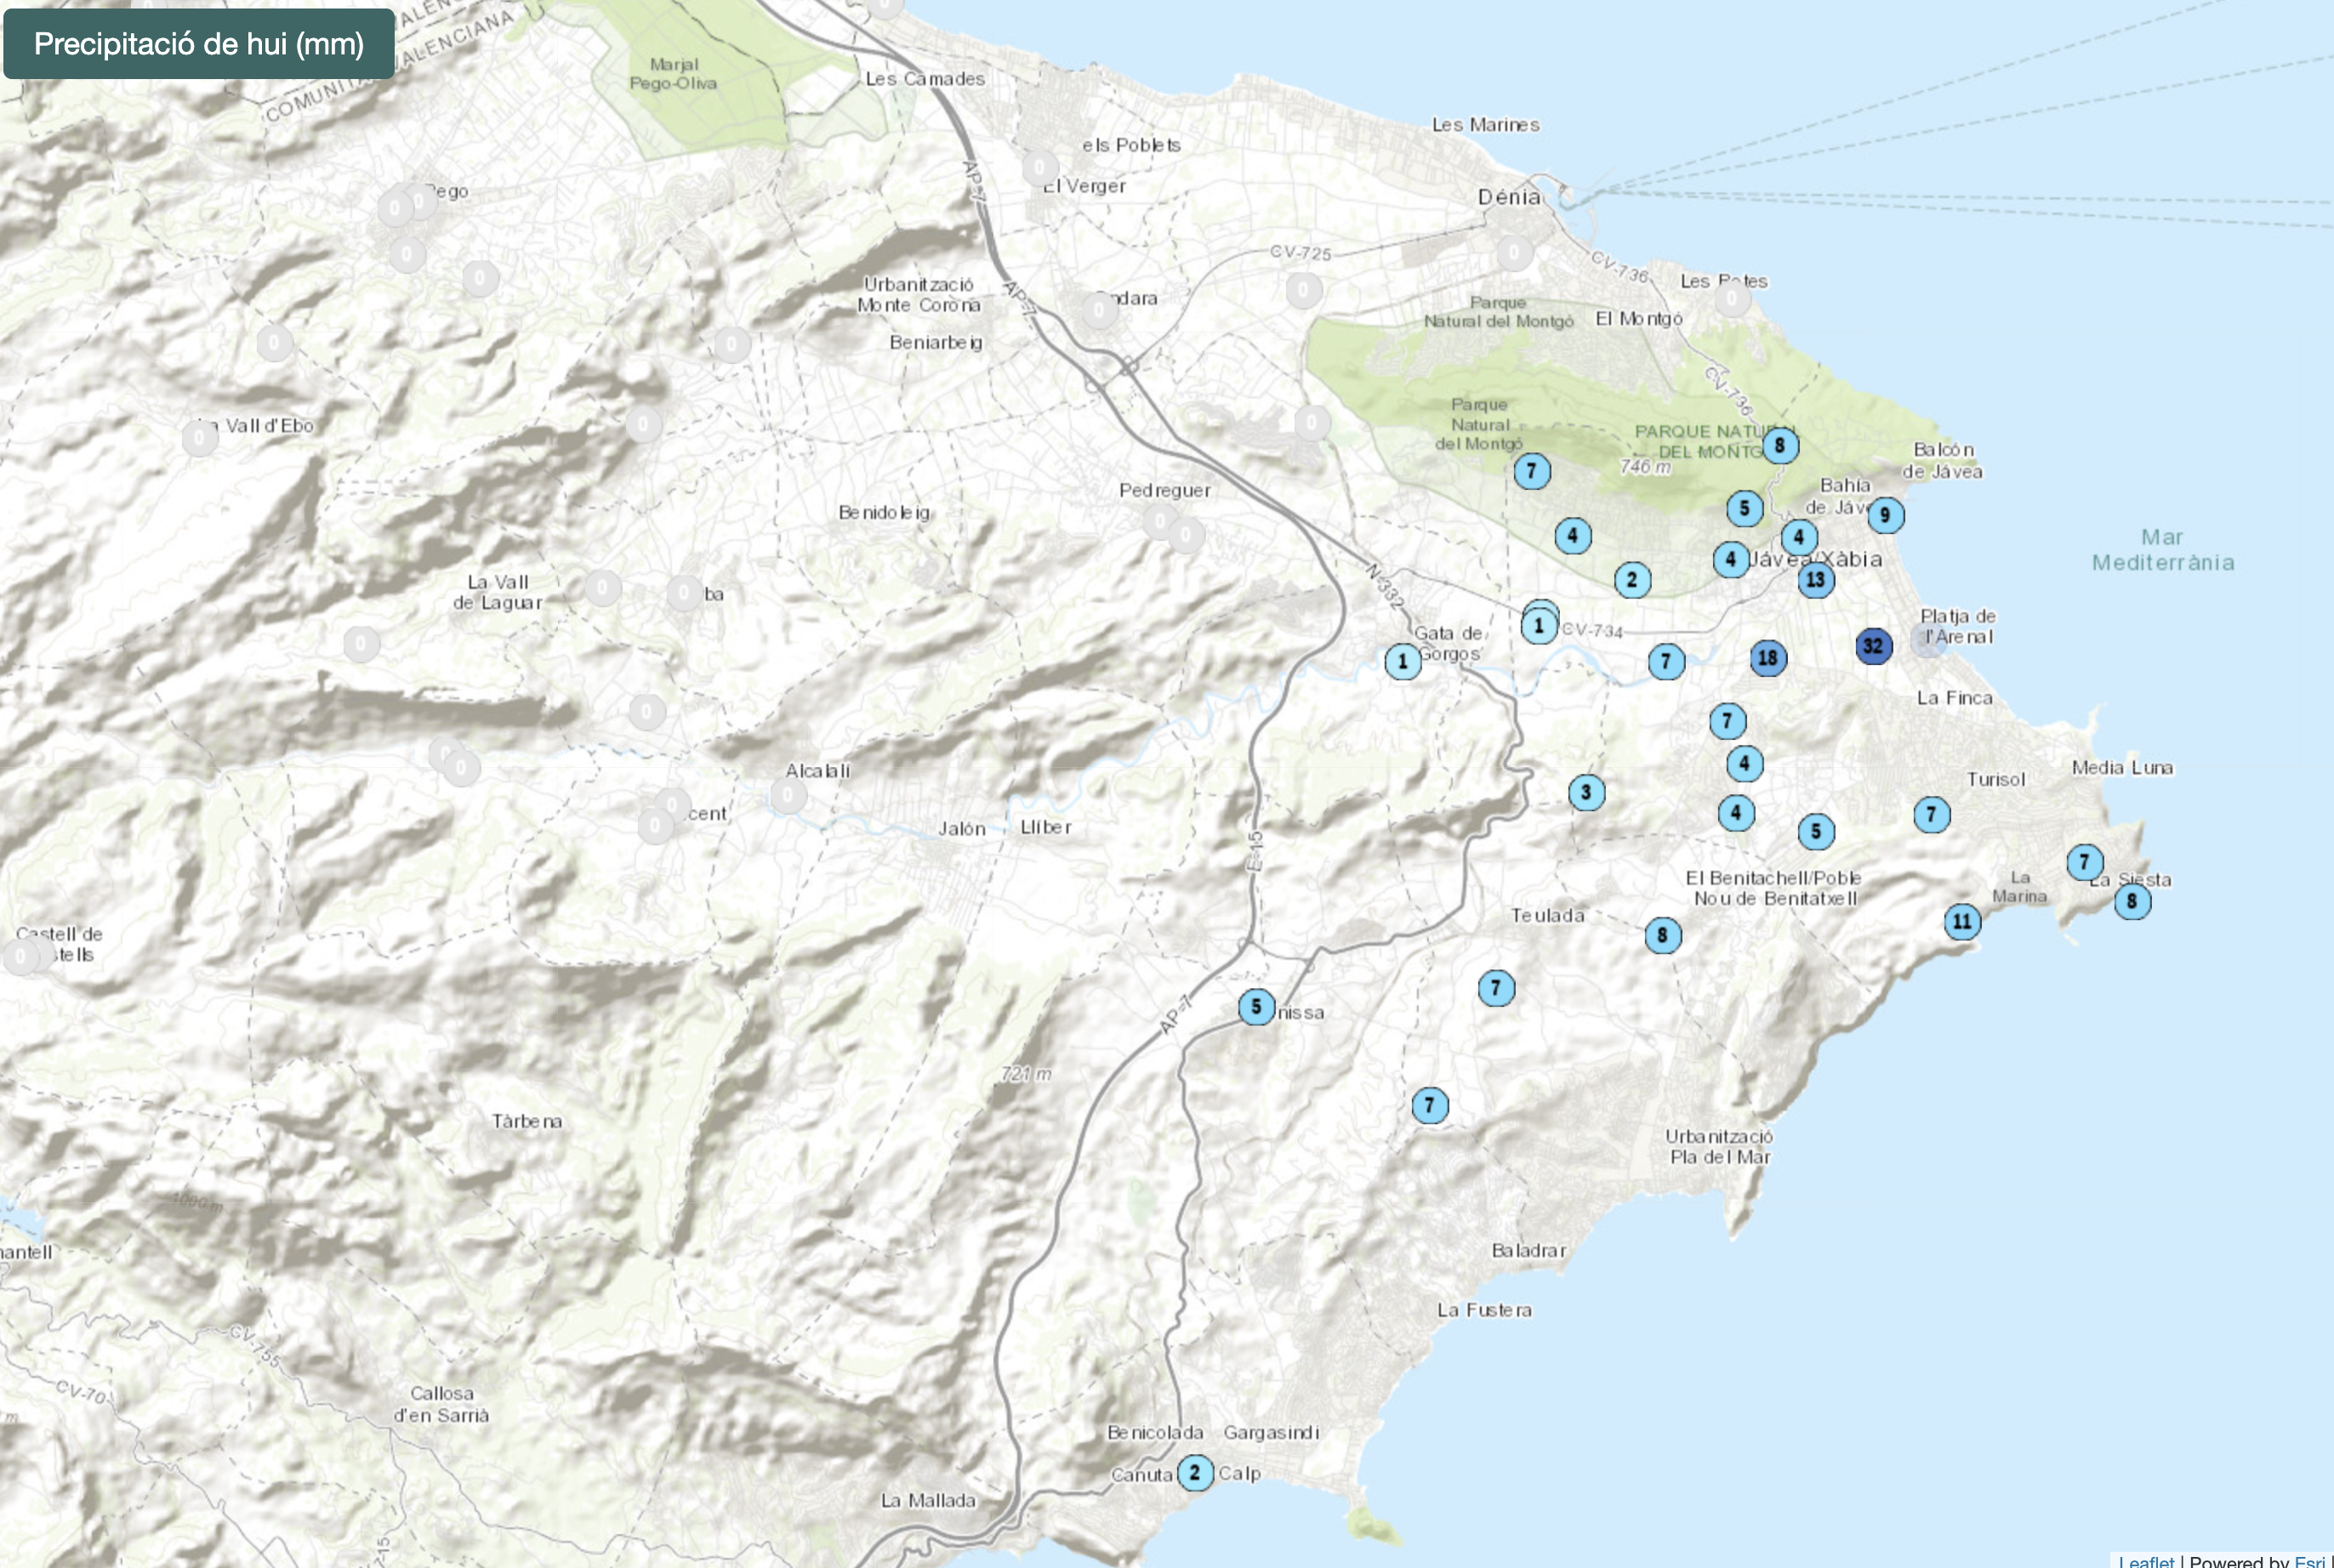
Task: Select the 9 mm marker at Bahía de Jávea
Action: pos(1886,516)
